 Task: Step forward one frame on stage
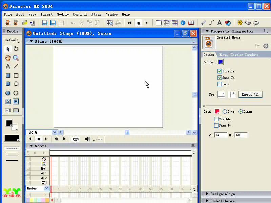[64, 139]
